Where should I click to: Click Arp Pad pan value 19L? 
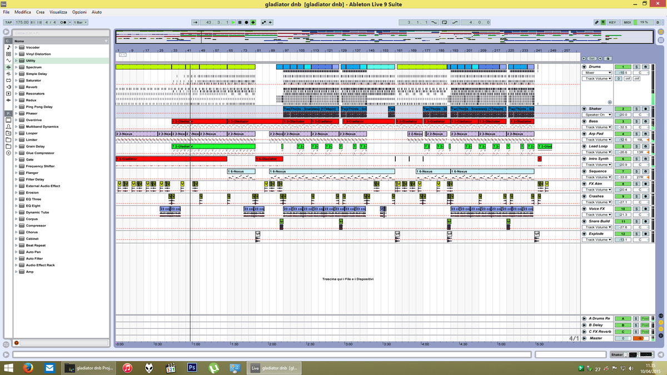click(x=640, y=139)
